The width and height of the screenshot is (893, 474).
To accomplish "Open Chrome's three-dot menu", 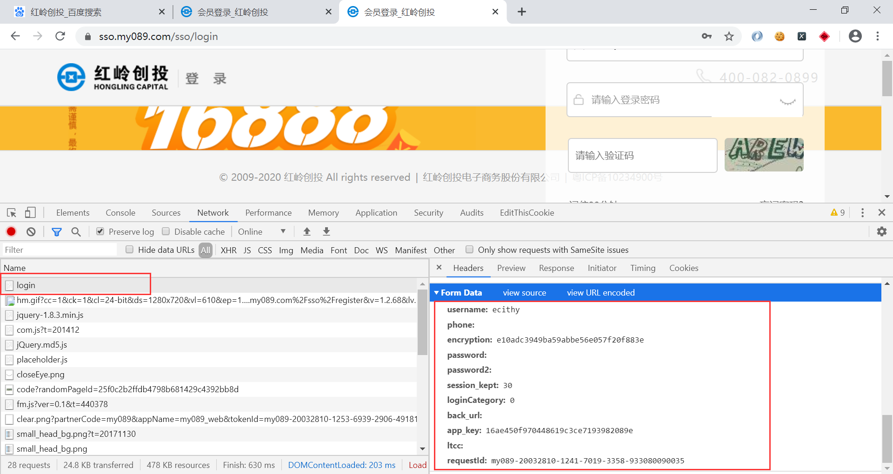I will point(877,36).
